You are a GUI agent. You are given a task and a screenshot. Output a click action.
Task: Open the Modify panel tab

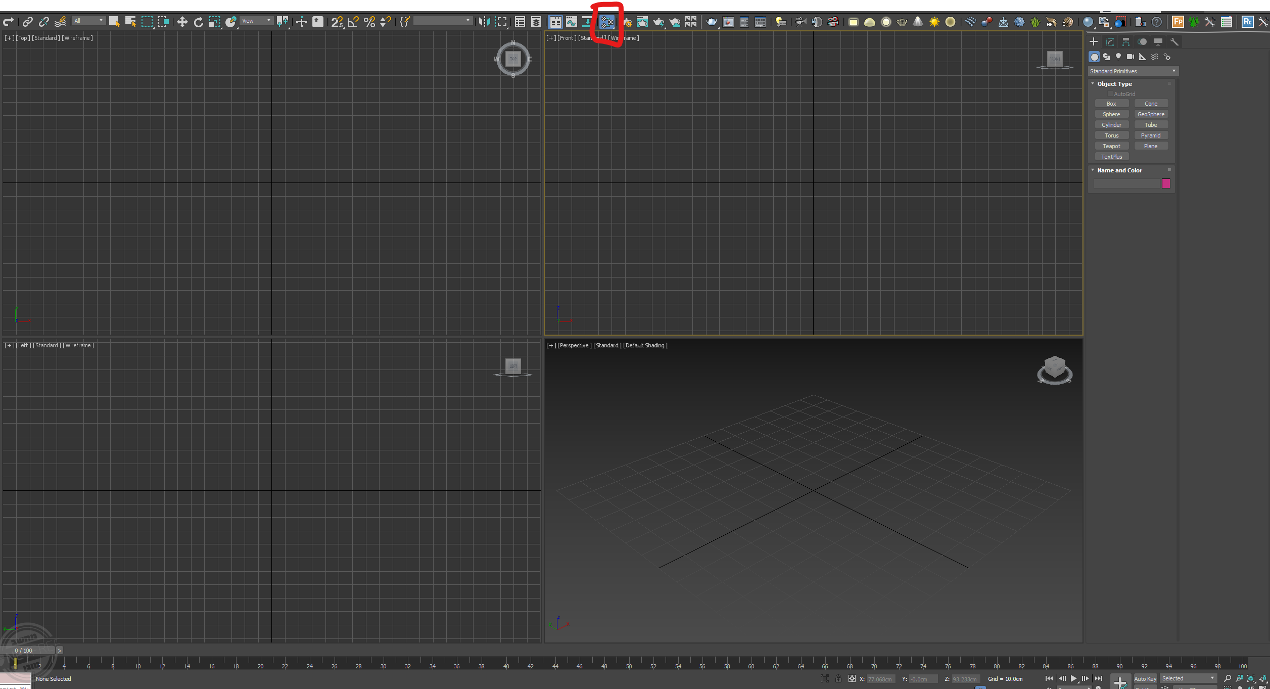point(1110,42)
